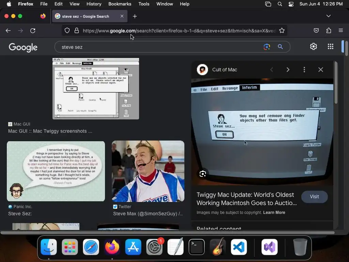This screenshot has width=349, height=262.
Task: Open App Store from the Dock
Action: (133, 247)
